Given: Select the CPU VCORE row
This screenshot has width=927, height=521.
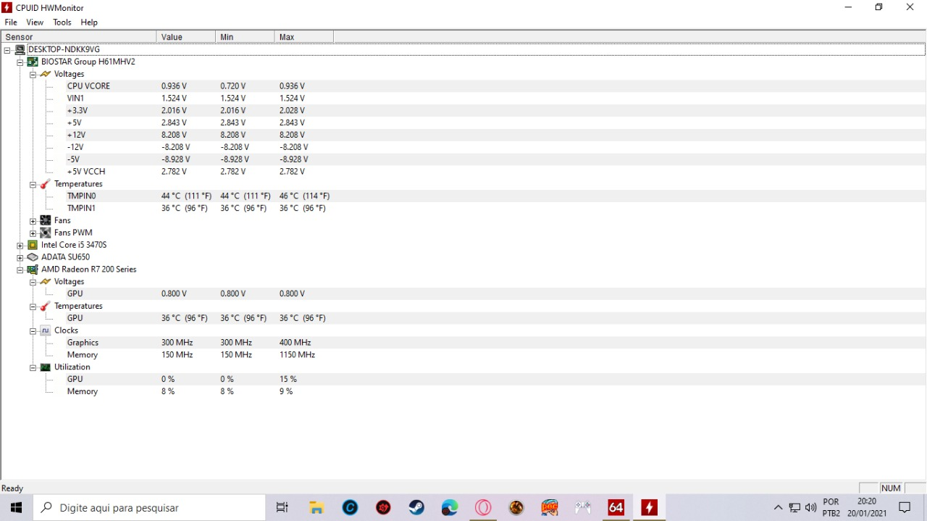Looking at the screenshot, I should point(463,86).
